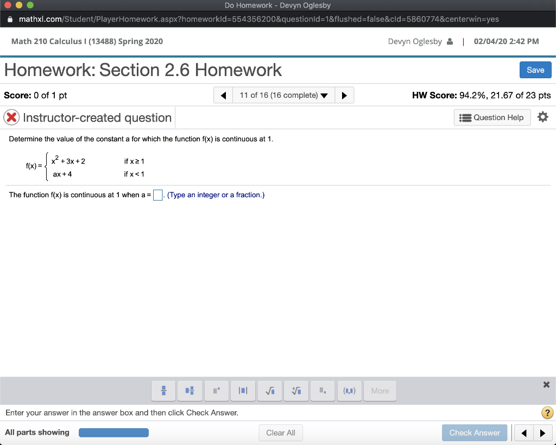
Task: Go to the next question arrow
Action: pyautogui.click(x=344, y=95)
